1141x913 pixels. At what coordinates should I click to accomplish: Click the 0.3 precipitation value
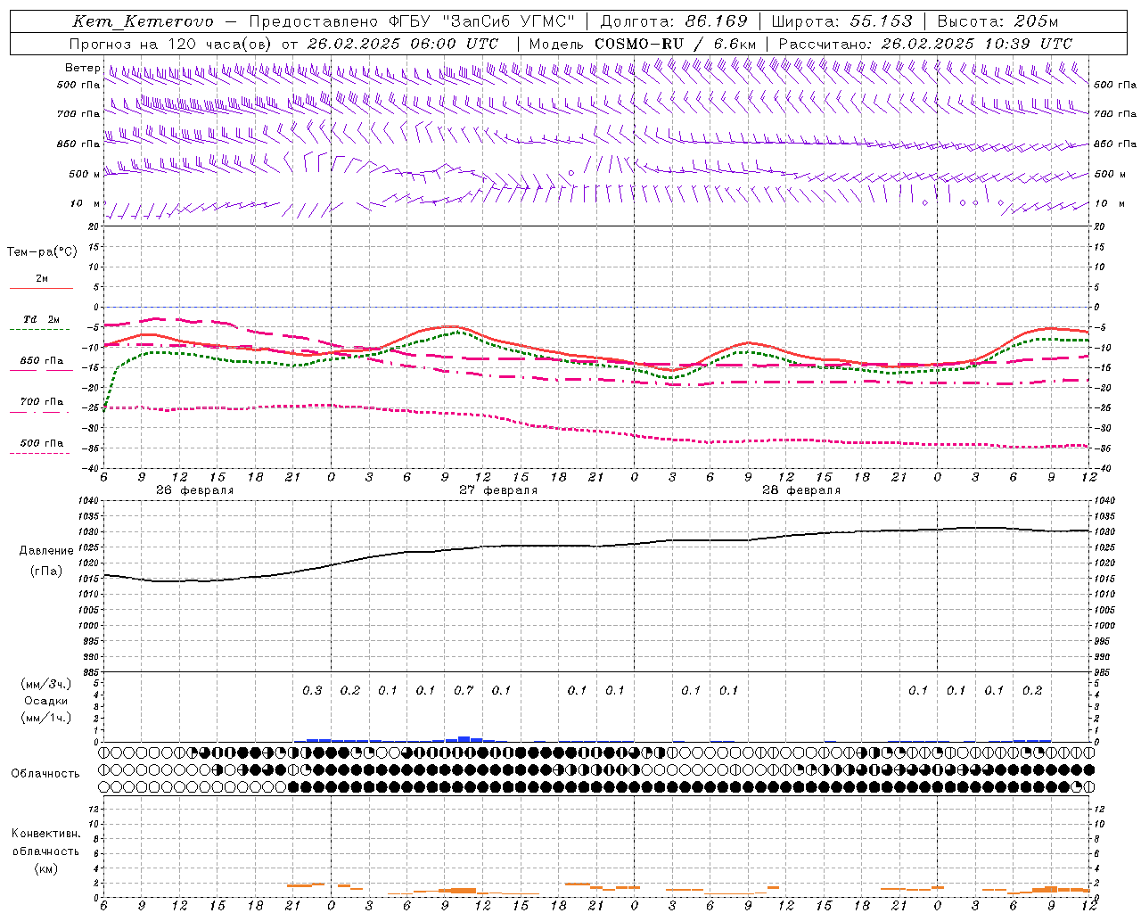tap(312, 691)
